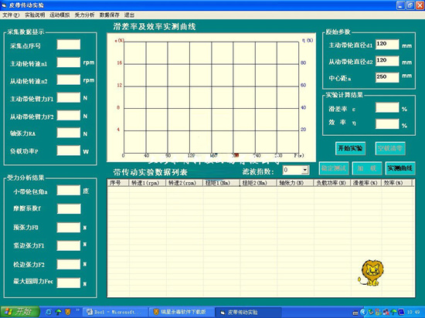Screen dimensions: 425x318
Task: Click the 紧边张力F1 field
Action: pyautogui.click(x=69, y=245)
